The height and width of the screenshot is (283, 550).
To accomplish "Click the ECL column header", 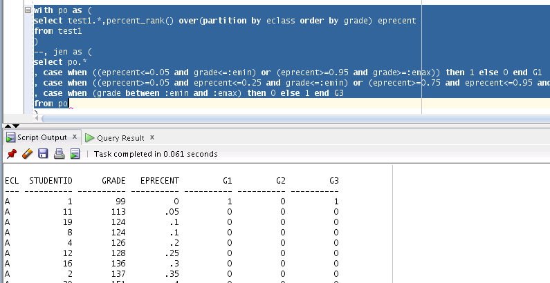I will click(x=12, y=181).
